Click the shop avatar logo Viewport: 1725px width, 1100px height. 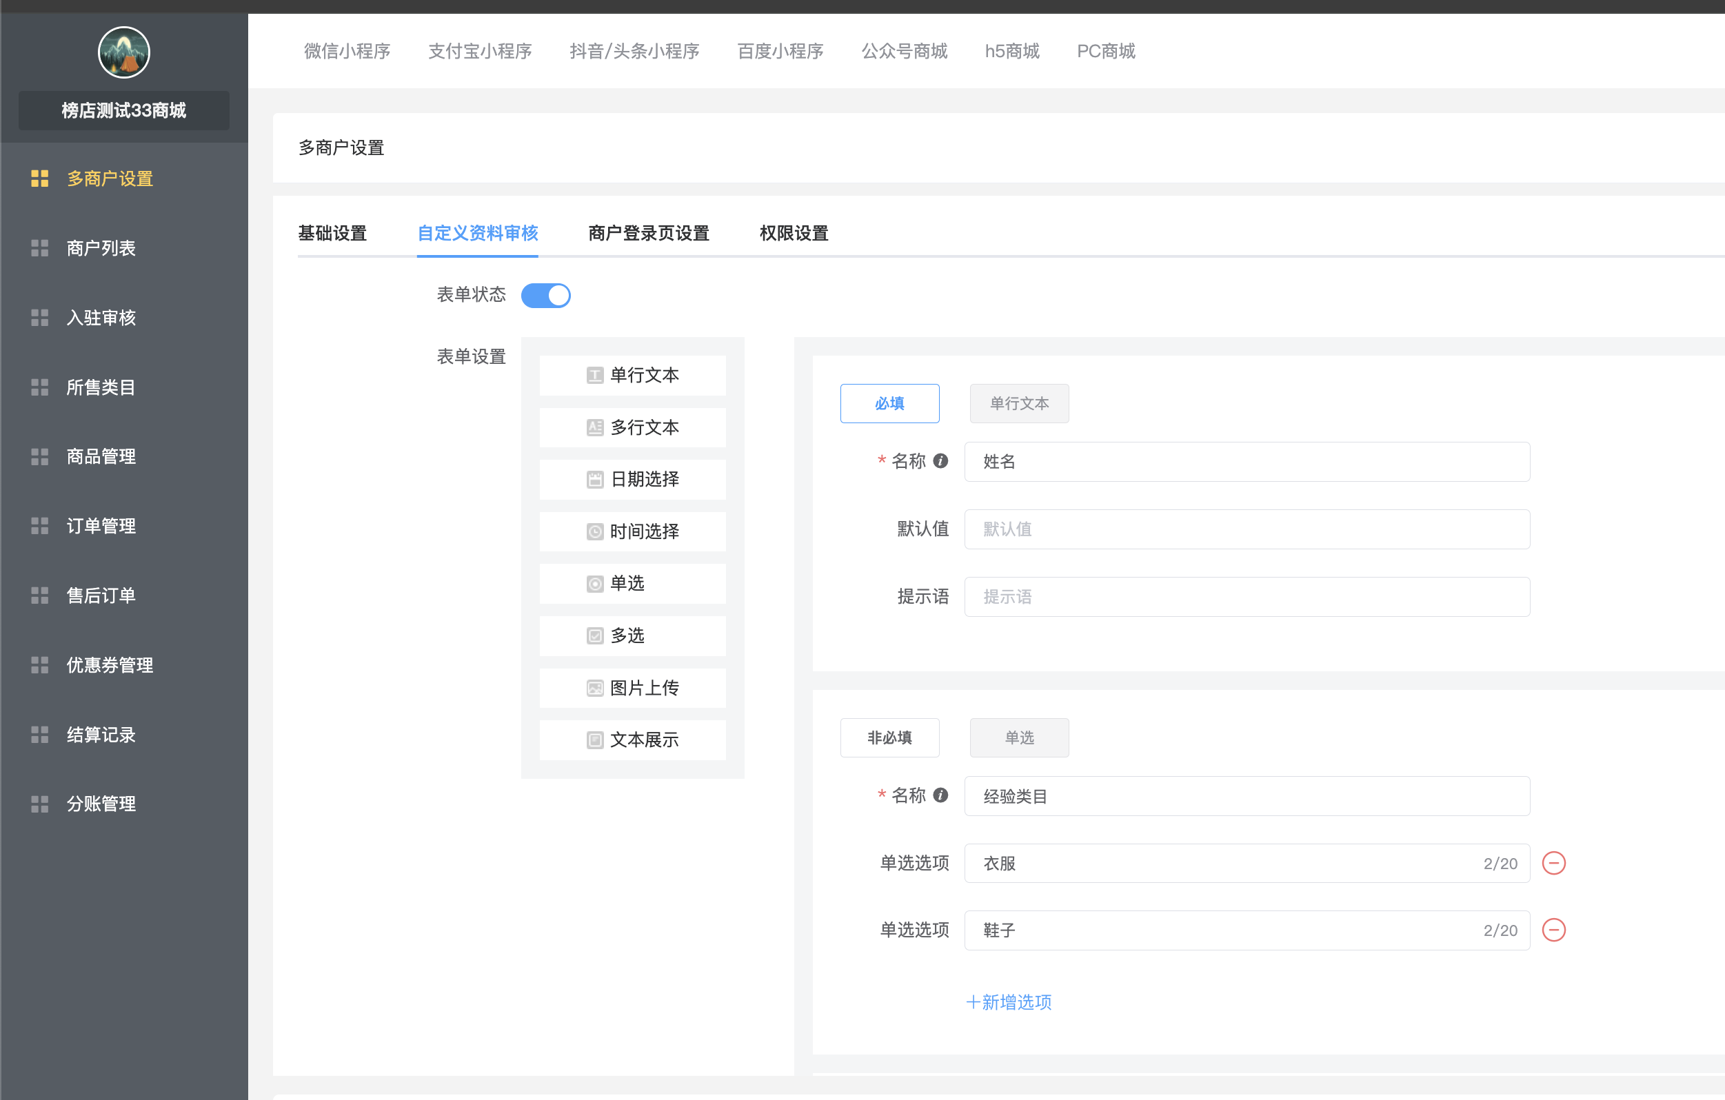pyautogui.click(x=123, y=52)
